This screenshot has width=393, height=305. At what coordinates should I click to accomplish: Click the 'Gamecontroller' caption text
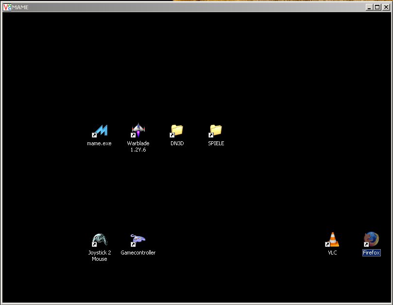tap(138, 253)
